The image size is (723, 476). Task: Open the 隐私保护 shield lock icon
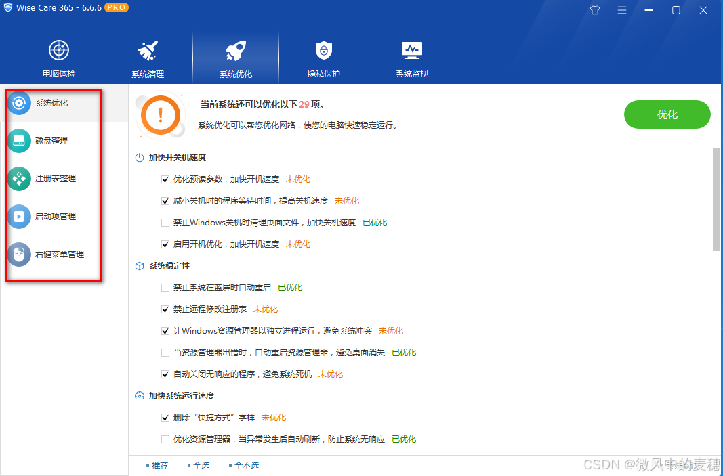tap(324, 49)
